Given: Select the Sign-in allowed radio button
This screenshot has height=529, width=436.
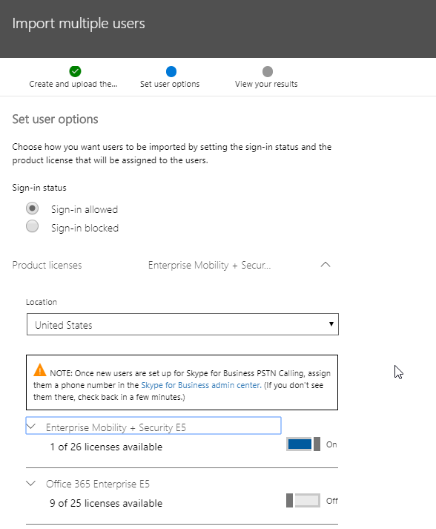Looking at the screenshot, I should (x=33, y=208).
